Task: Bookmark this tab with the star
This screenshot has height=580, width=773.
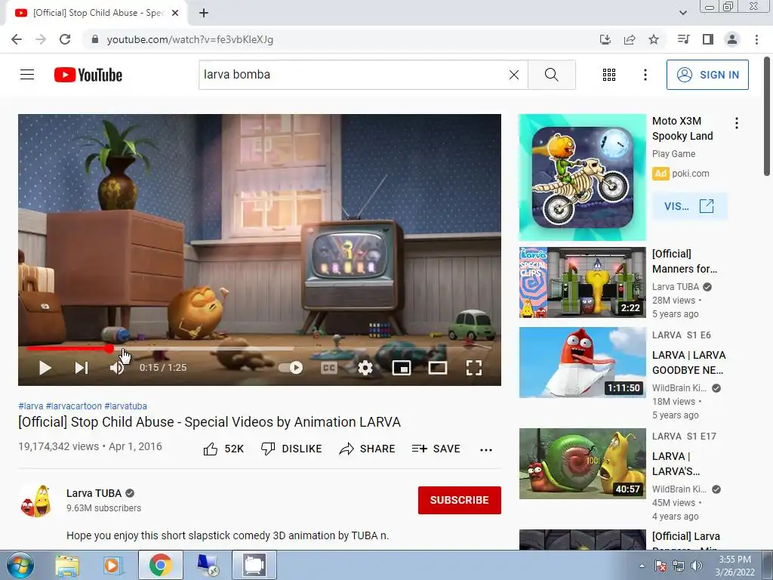Action: (x=654, y=39)
